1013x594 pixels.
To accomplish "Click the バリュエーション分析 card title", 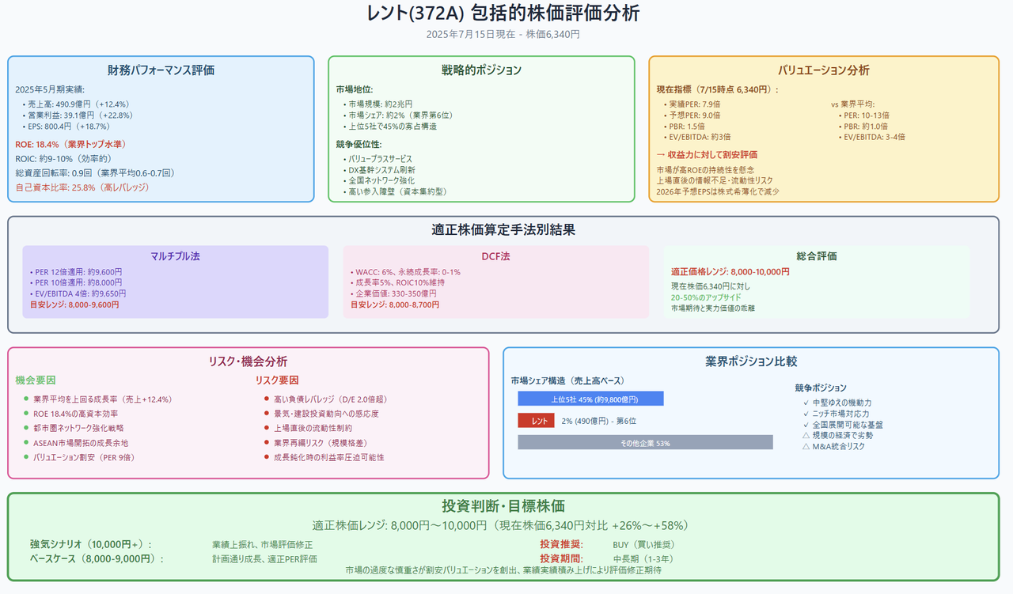I will 824,70.
